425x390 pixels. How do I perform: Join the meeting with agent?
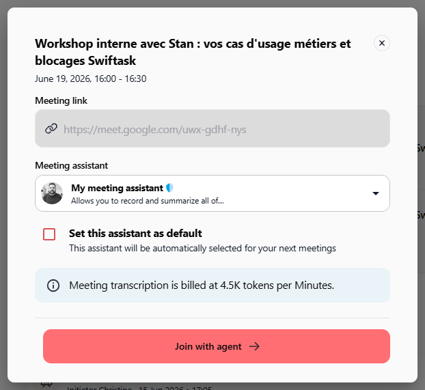tap(217, 346)
